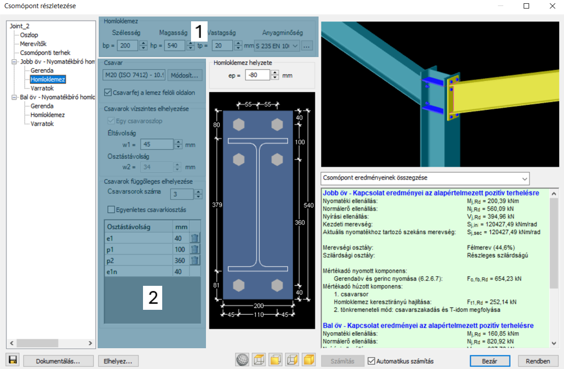
Task: Switch to front view cube icon
Action: point(276,359)
